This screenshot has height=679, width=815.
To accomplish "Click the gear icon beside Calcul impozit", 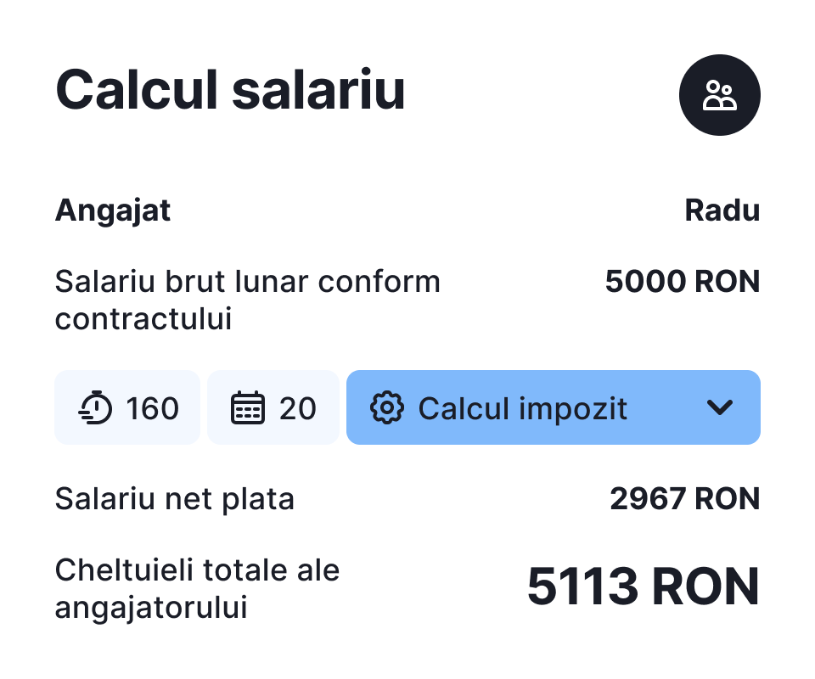I will [x=386, y=408].
